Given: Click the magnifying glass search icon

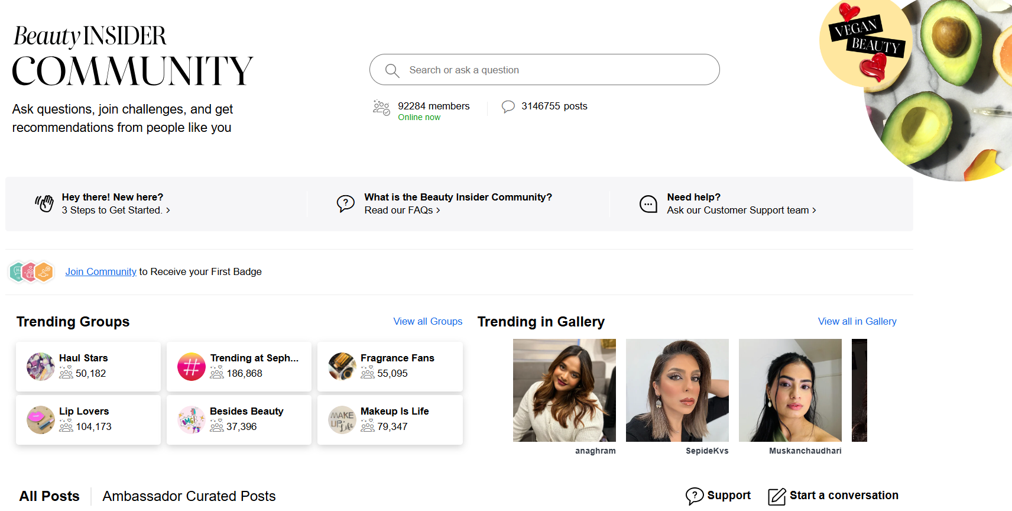Looking at the screenshot, I should coord(392,70).
